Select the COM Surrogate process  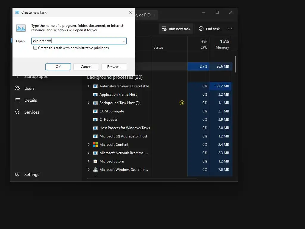(x=112, y=111)
